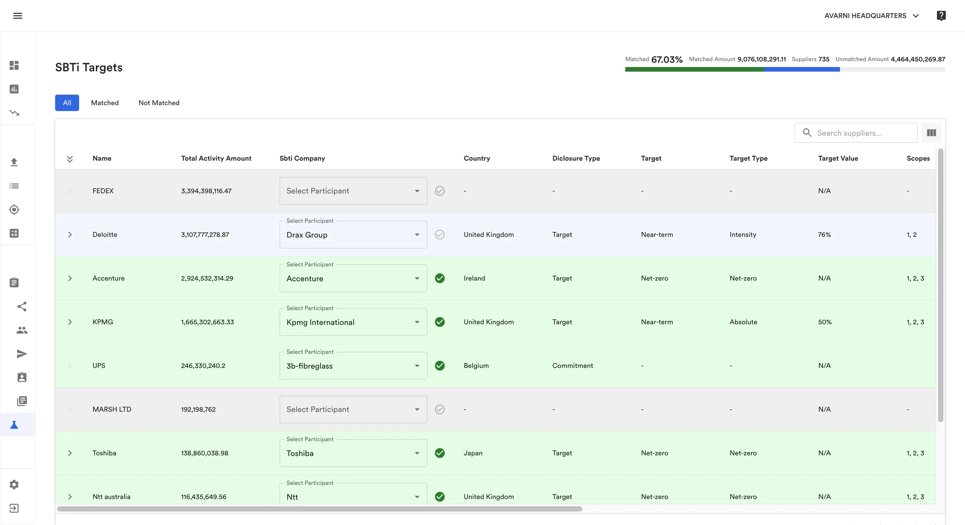
Task: Click the logout icon in sidebar
Action: point(14,508)
